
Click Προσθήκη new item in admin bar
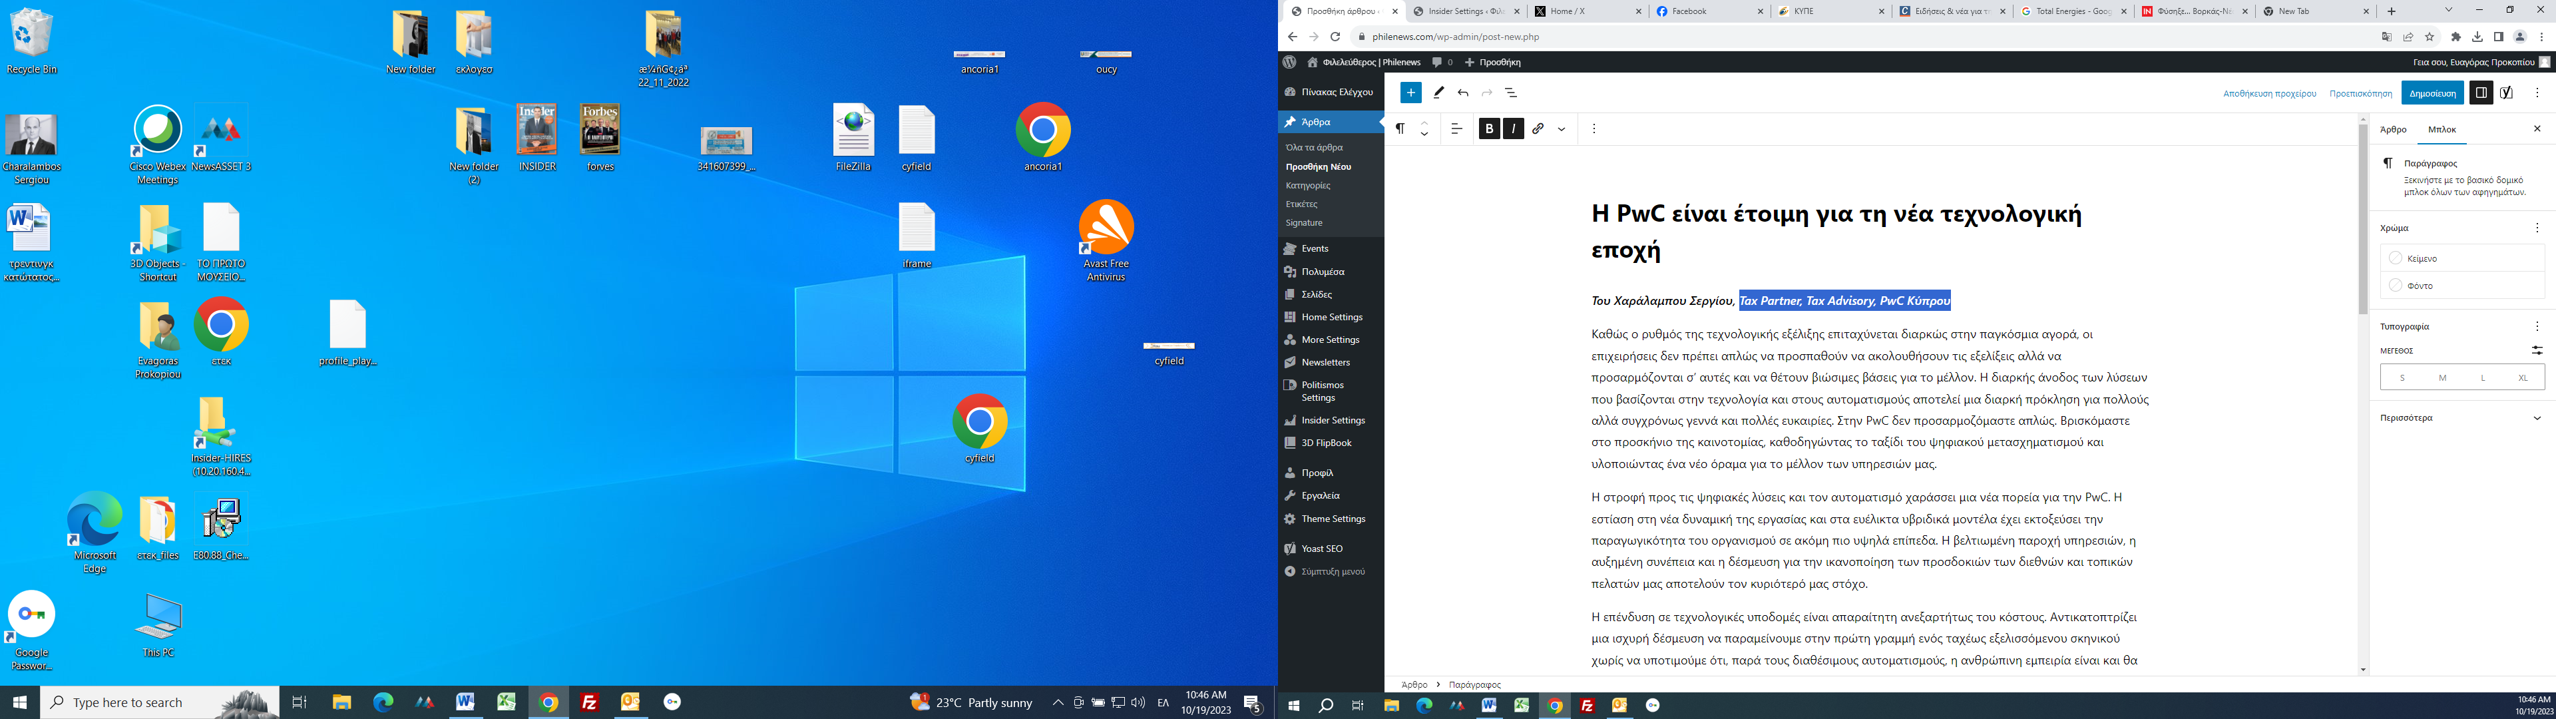coord(1493,61)
